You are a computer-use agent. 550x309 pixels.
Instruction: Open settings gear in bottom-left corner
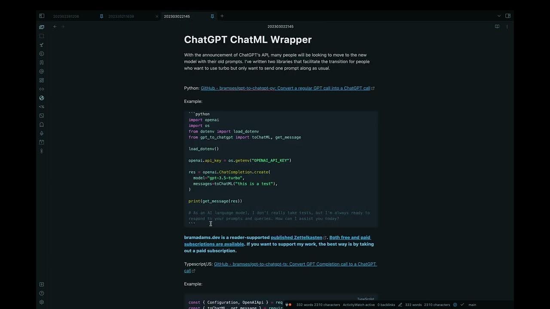point(42,302)
